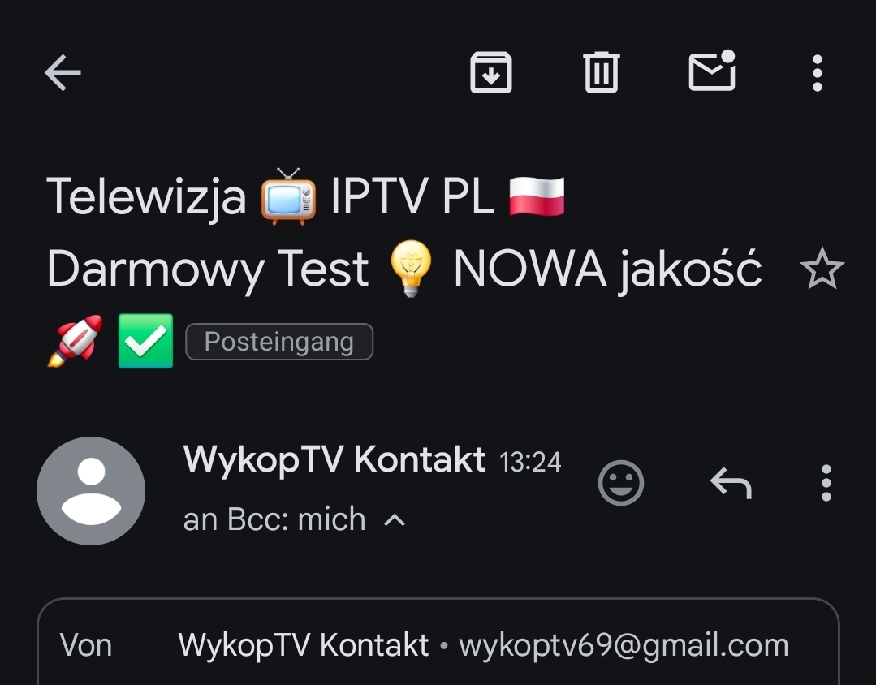
Task: Select the wykoptv69@gmail.com address
Action: pyautogui.click(x=624, y=645)
